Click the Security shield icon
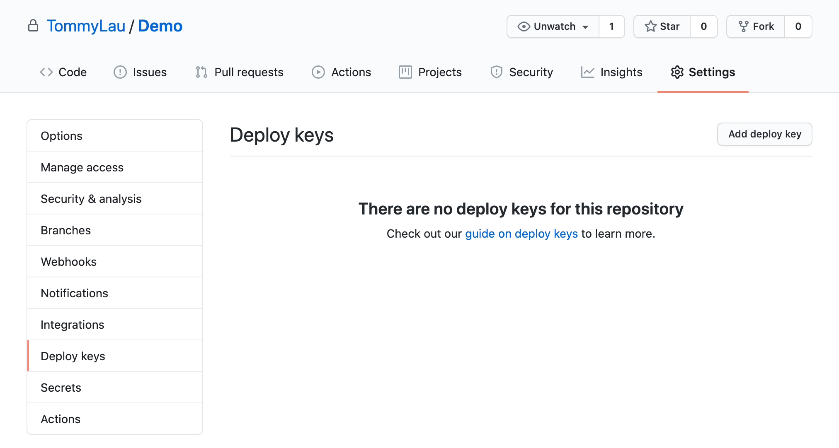Viewport: 839px width, 448px height. (x=496, y=72)
